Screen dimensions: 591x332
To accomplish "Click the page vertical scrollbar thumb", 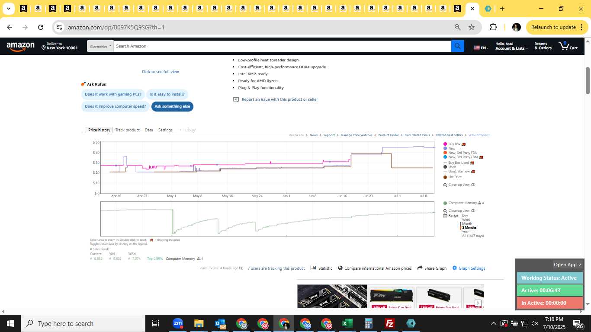I will 588,80.
